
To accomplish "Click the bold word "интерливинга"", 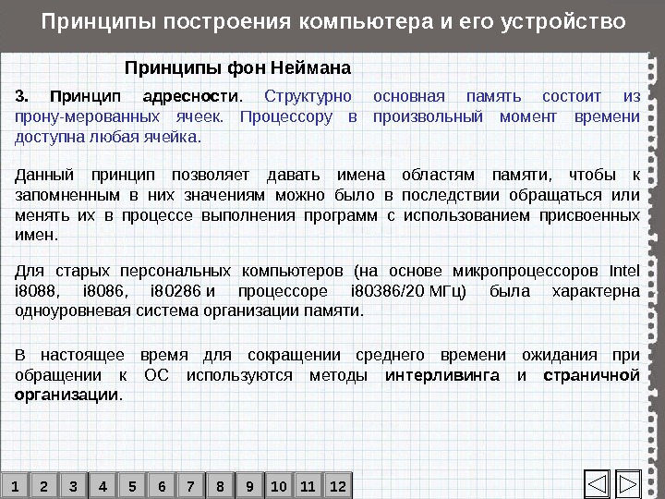I will (442, 375).
